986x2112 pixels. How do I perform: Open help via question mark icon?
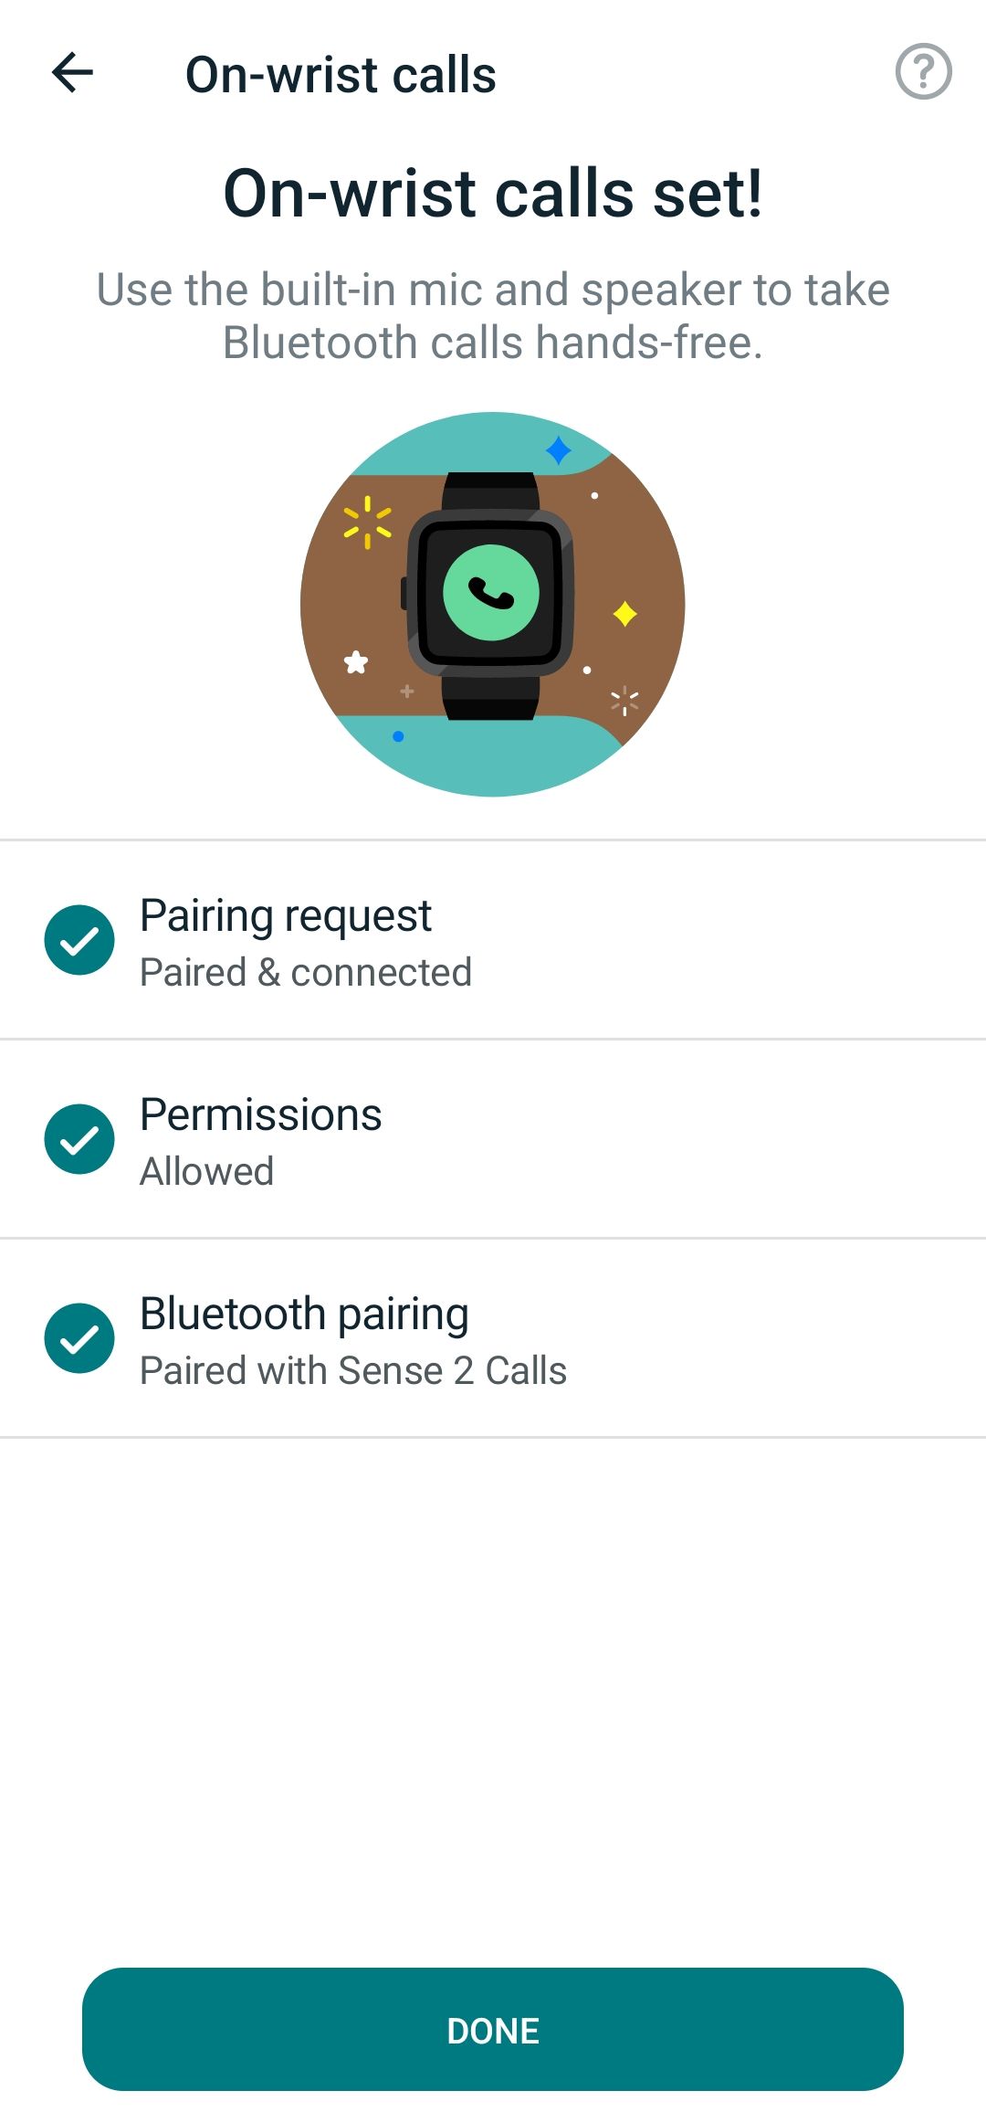click(923, 71)
